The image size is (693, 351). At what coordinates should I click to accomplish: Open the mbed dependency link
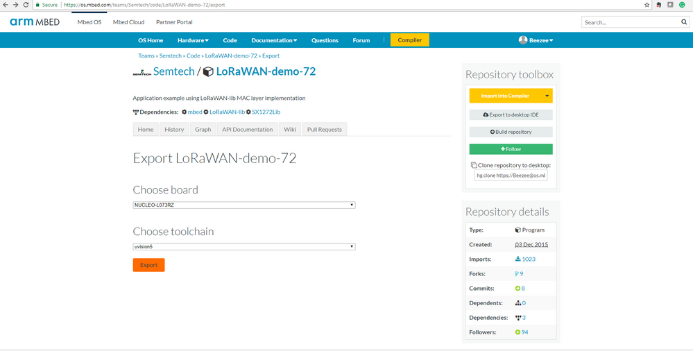(x=195, y=112)
